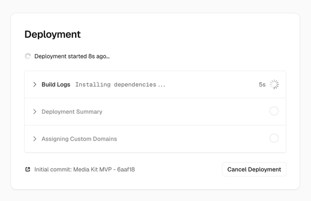Image resolution: width=311 pixels, height=201 pixels.
Task: Click the spinner next to Deployment started
Action: [28, 56]
